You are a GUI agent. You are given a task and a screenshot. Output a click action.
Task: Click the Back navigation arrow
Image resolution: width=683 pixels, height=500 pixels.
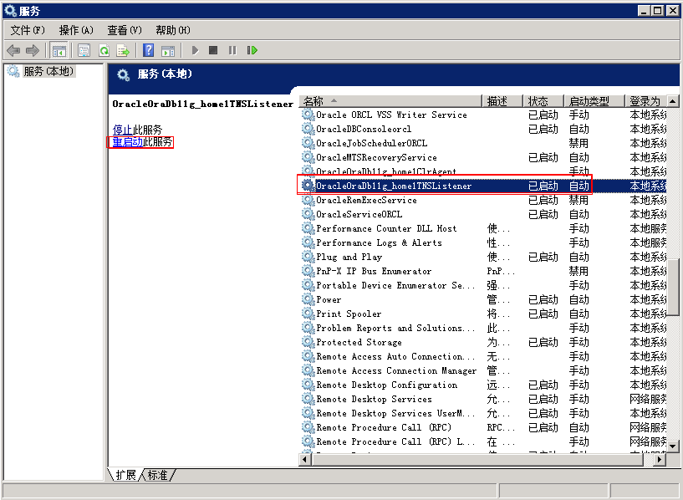(13, 50)
